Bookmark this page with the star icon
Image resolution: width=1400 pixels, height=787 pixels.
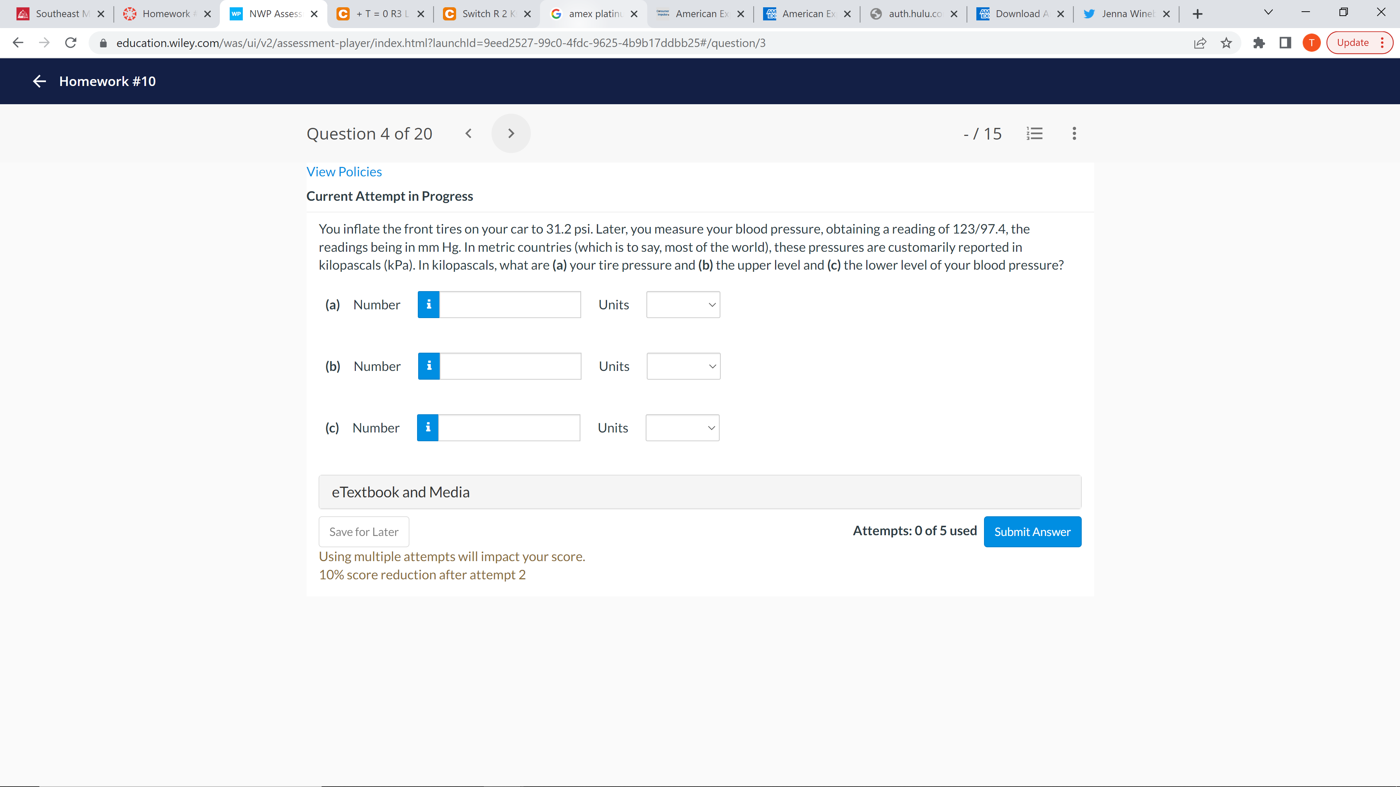(x=1226, y=43)
